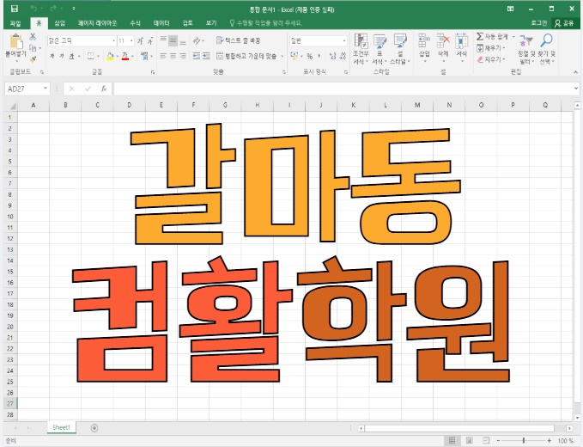Toggle italic formatting
The image size is (583, 447).
62,56
